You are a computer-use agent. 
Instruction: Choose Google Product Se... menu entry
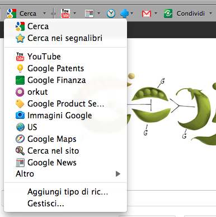[x=65, y=104]
